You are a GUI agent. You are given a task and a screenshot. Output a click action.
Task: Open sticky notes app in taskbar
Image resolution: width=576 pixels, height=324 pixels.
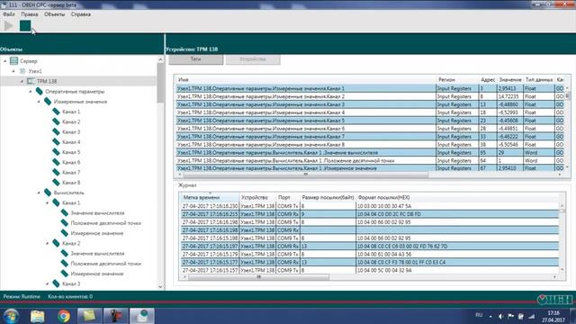90,316
